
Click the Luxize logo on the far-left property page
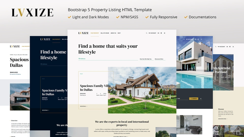point(15,46)
